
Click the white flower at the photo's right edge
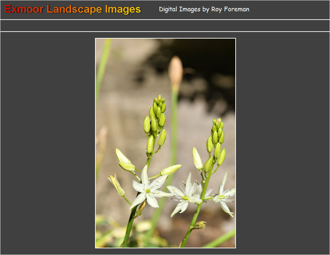pyautogui.click(x=225, y=196)
